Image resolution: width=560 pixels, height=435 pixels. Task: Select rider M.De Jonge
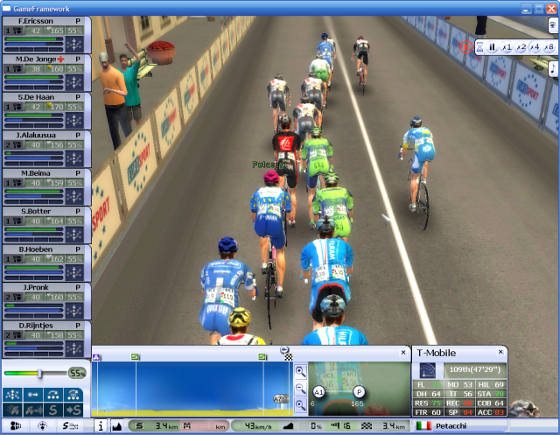point(35,59)
